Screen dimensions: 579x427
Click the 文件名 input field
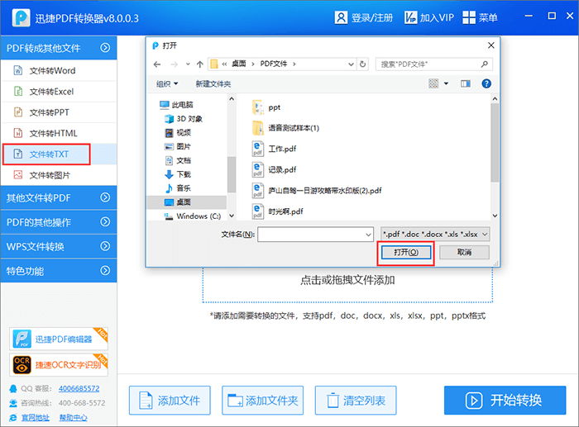(315, 235)
